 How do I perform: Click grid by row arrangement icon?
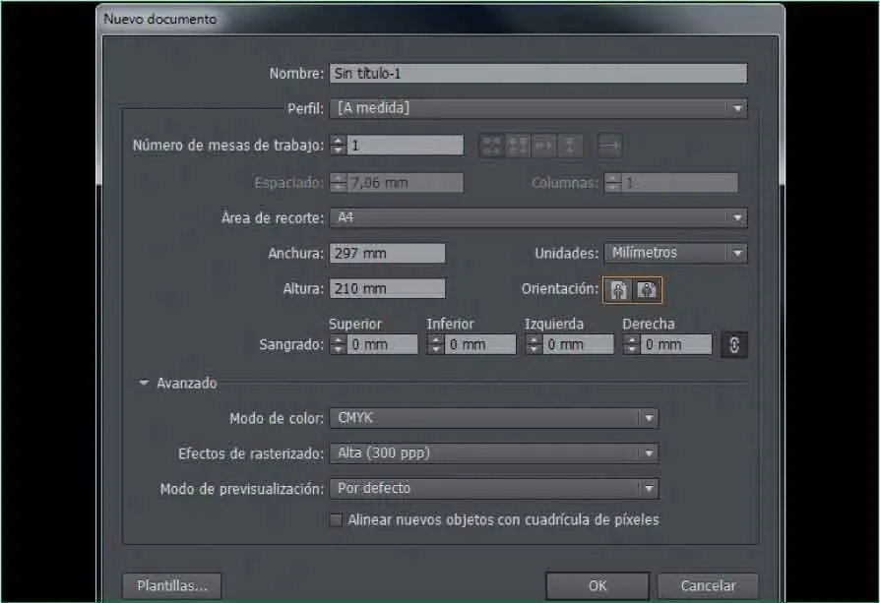pyautogui.click(x=492, y=146)
